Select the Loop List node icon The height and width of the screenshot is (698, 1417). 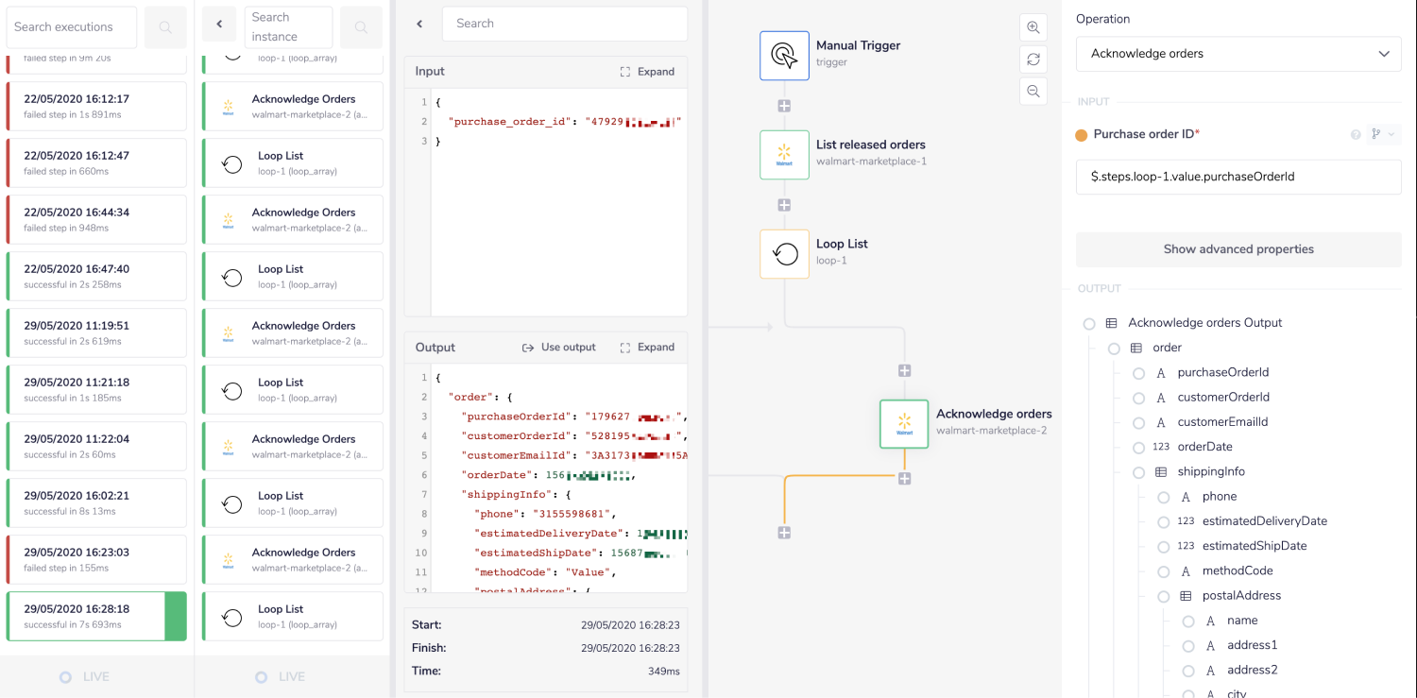point(784,254)
